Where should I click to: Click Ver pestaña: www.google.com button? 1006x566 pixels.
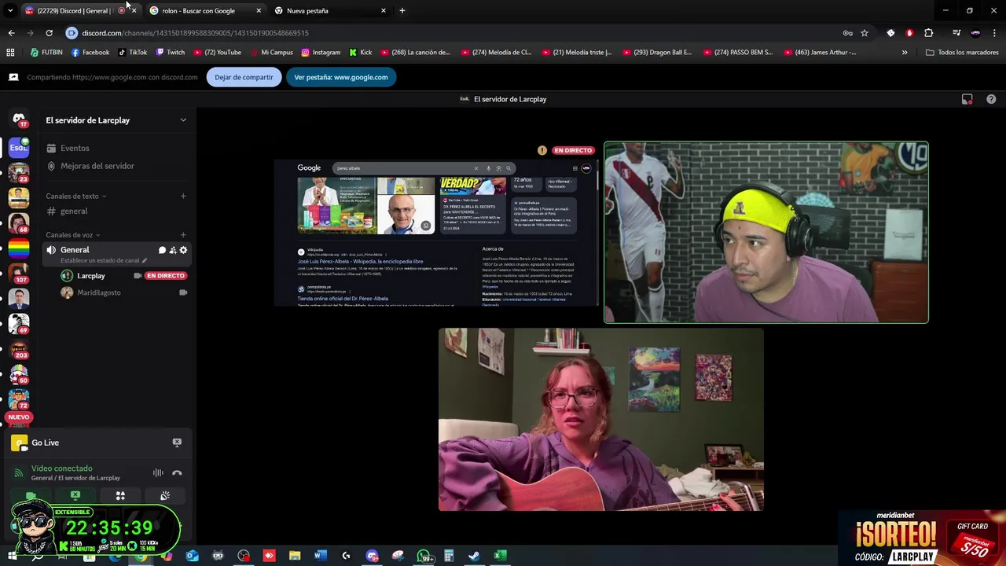(341, 77)
